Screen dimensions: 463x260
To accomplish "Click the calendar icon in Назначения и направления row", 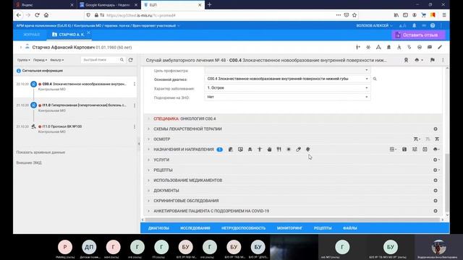I will 425,149.
